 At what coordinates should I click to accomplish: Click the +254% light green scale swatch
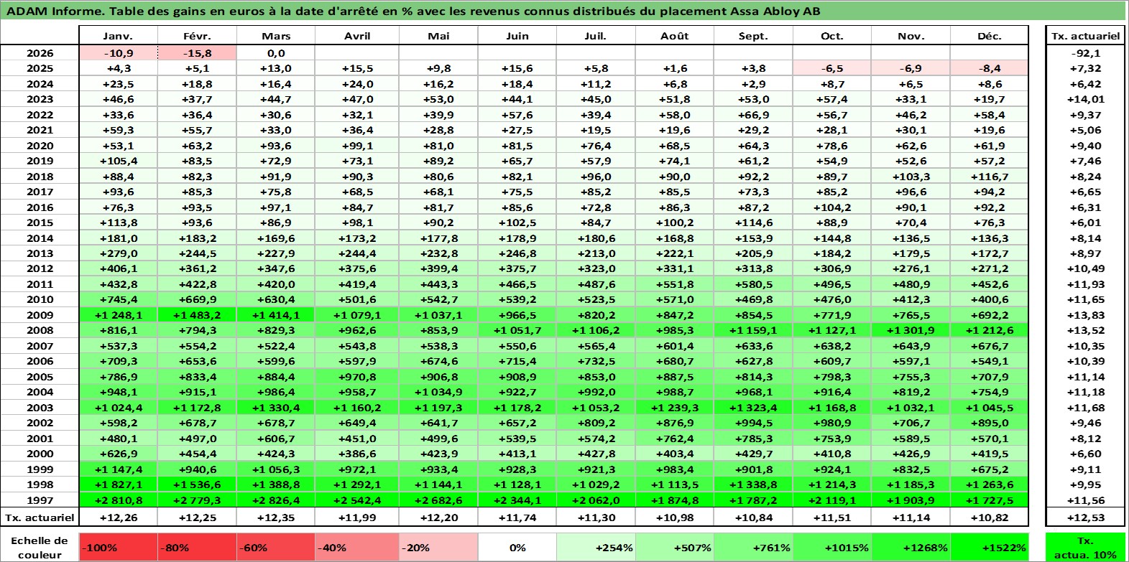click(596, 547)
